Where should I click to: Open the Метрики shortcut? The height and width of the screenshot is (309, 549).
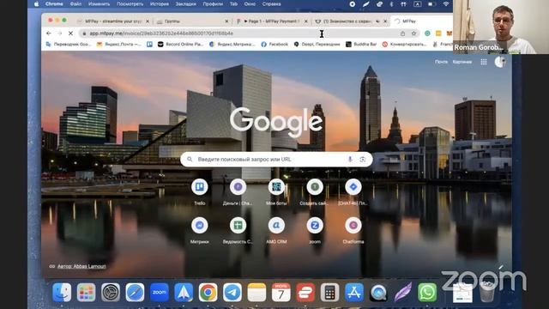(x=200, y=230)
